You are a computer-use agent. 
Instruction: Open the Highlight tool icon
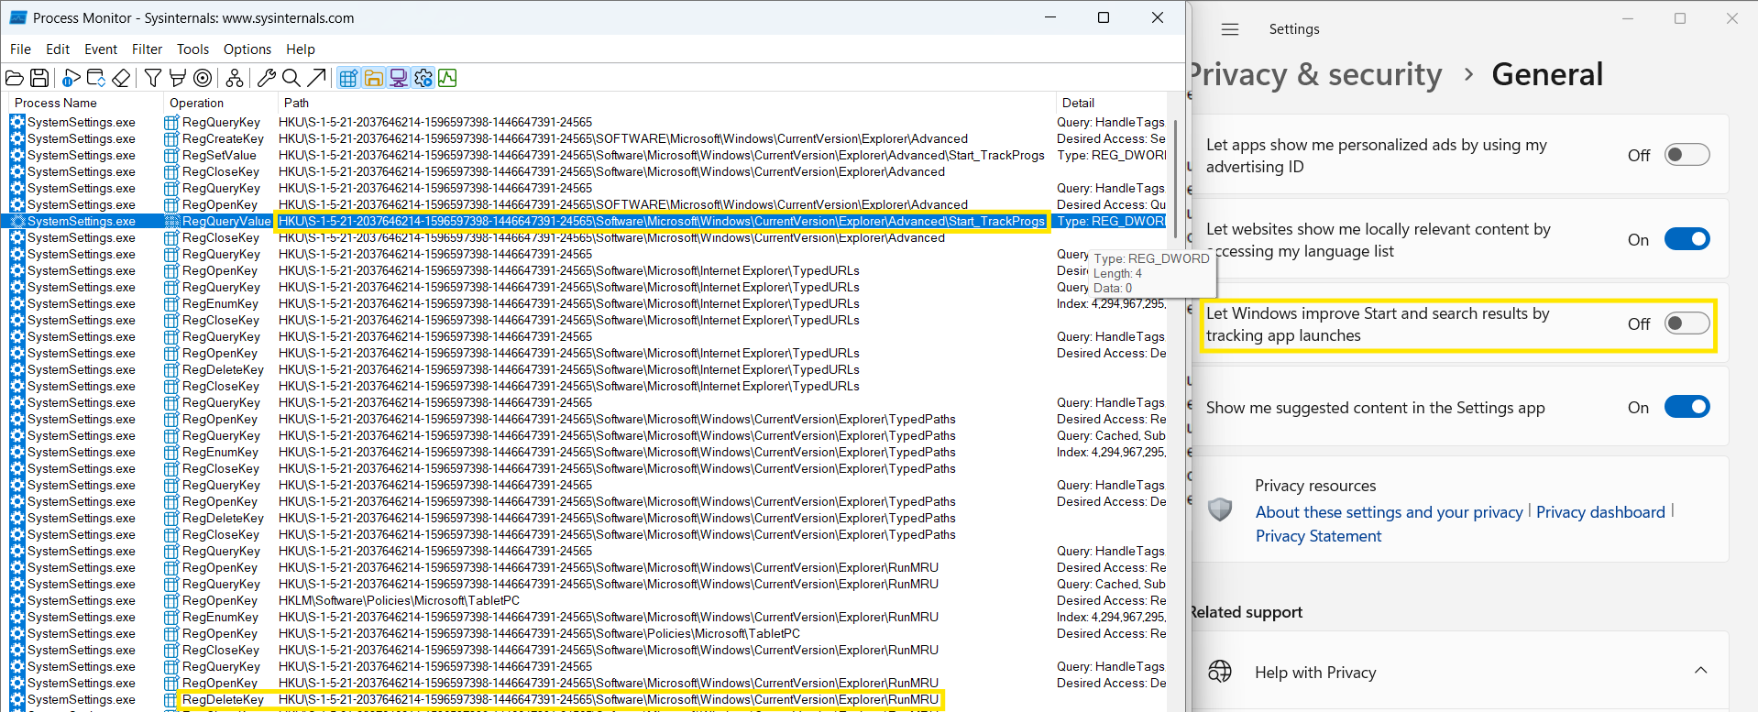pos(178,78)
